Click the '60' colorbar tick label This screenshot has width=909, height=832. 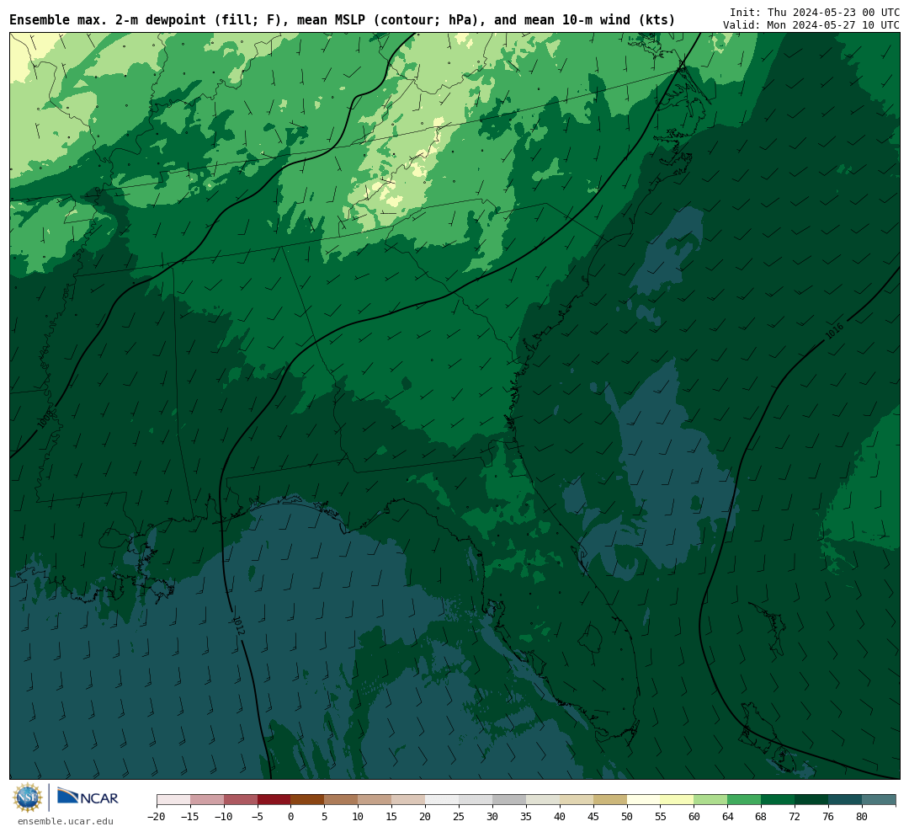click(x=694, y=817)
